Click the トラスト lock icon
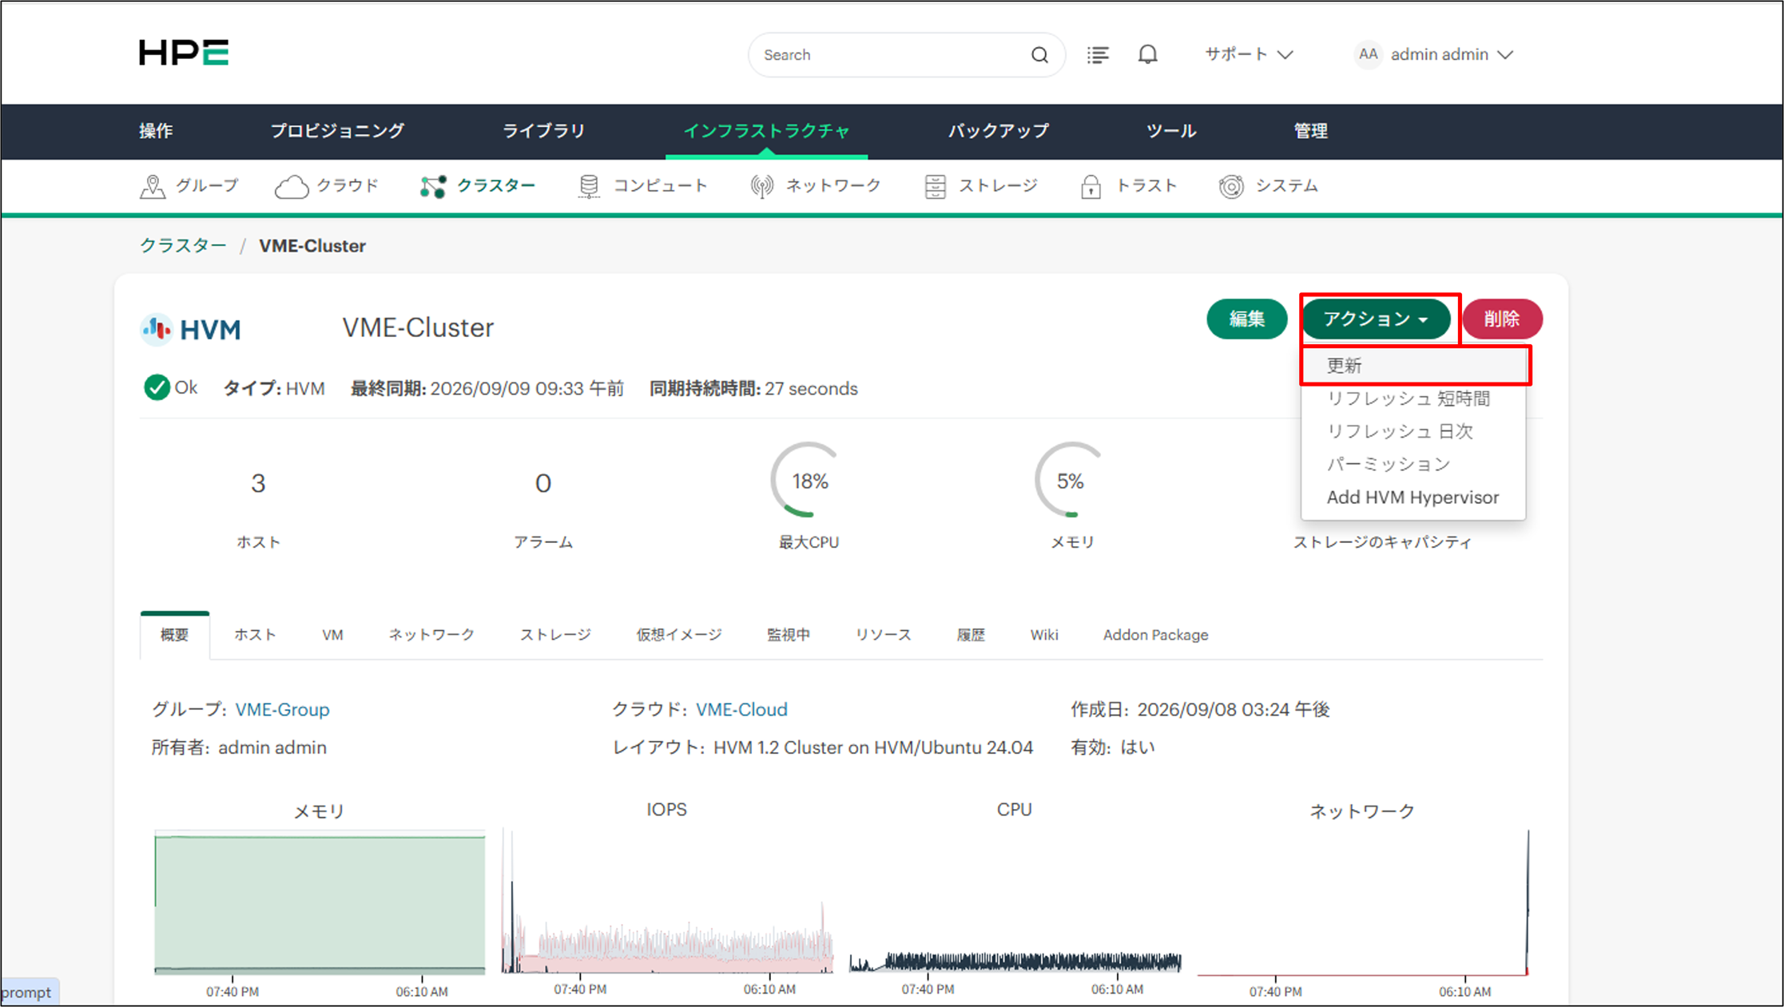The width and height of the screenshot is (1784, 1007). [x=1091, y=186]
